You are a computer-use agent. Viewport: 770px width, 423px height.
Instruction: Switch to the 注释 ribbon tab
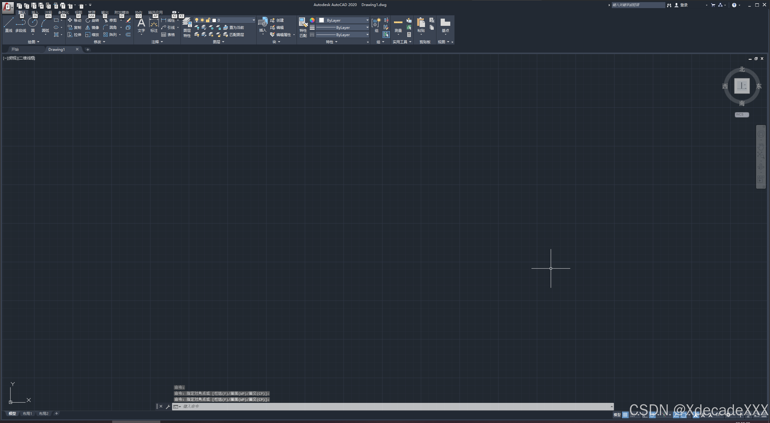pos(48,13)
